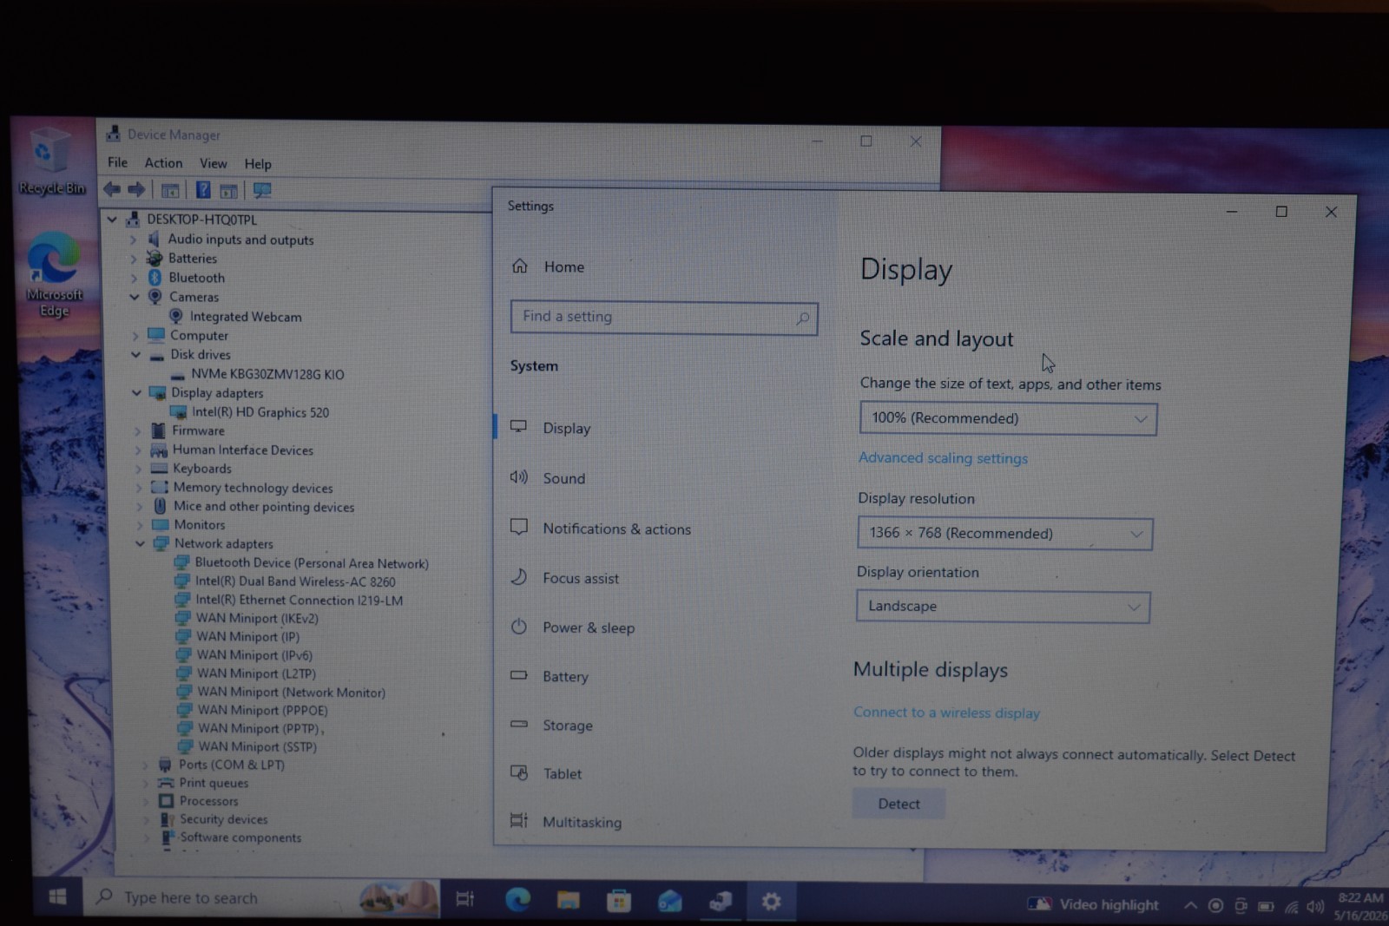This screenshot has height=926, width=1389.
Task: Click the search magnifier in Find a setting
Action: point(803,319)
